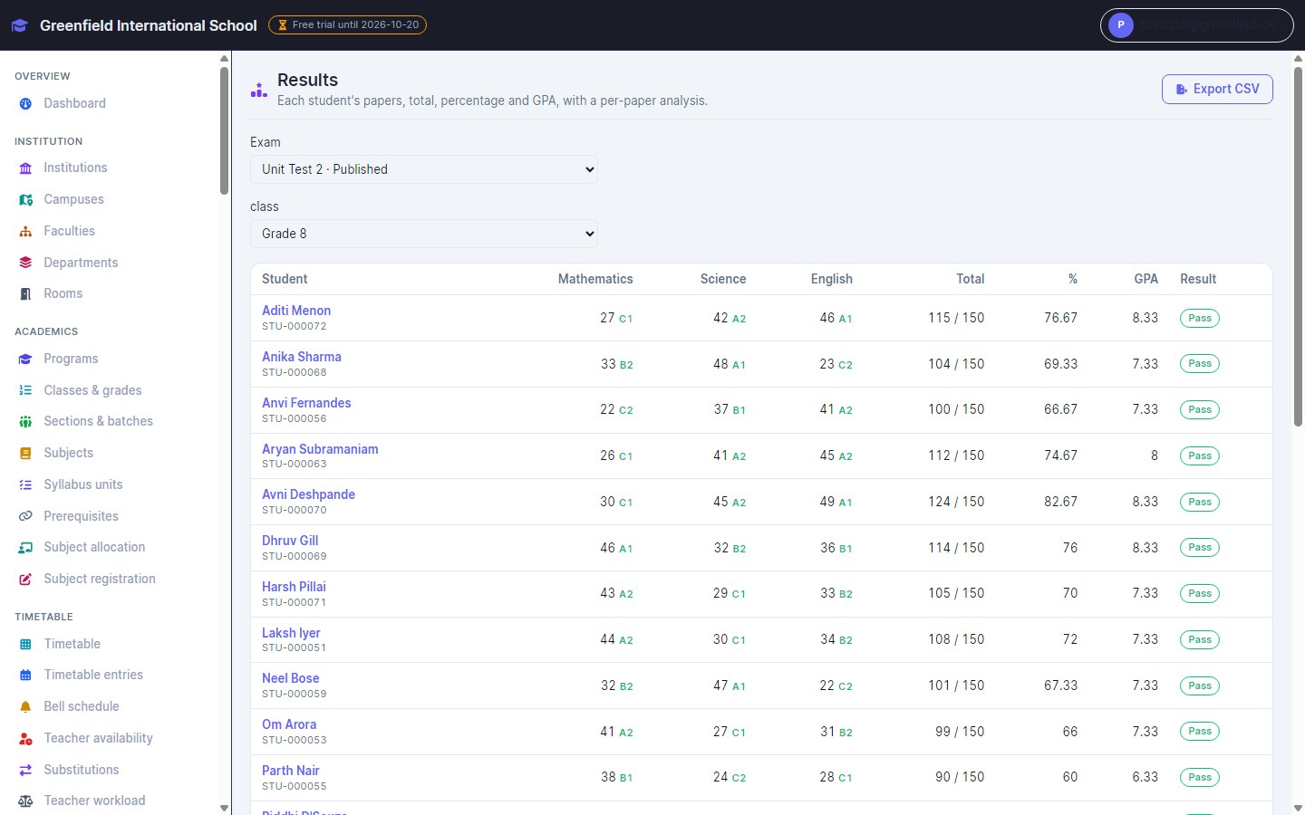The image size is (1305, 815).
Task: Click Neel Bose's Science score 47 A1
Action: (x=730, y=686)
